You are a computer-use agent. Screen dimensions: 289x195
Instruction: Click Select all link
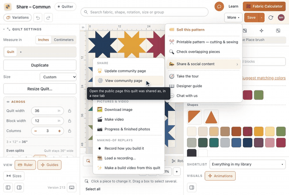[x=93, y=189]
